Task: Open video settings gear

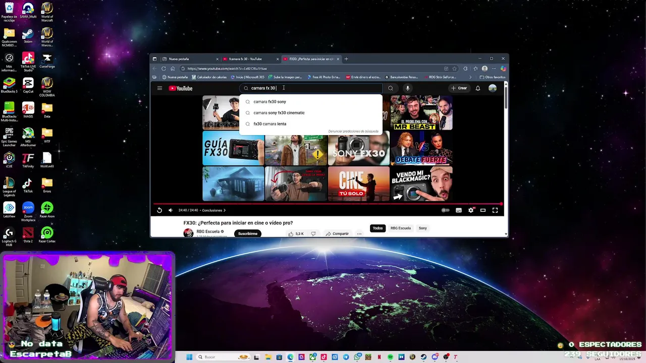Action: point(471,210)
